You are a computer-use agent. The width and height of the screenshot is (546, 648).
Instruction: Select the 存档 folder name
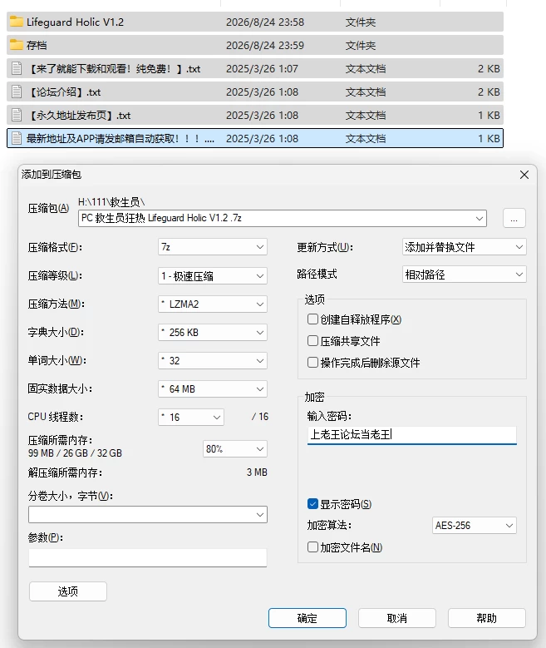coord(37,45)
